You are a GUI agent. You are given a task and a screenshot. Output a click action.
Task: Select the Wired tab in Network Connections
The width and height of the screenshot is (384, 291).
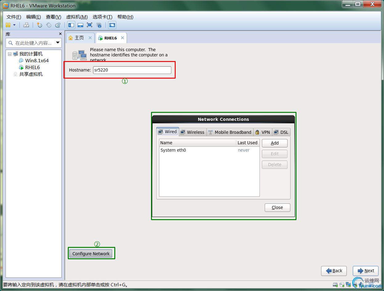(168, 132)
